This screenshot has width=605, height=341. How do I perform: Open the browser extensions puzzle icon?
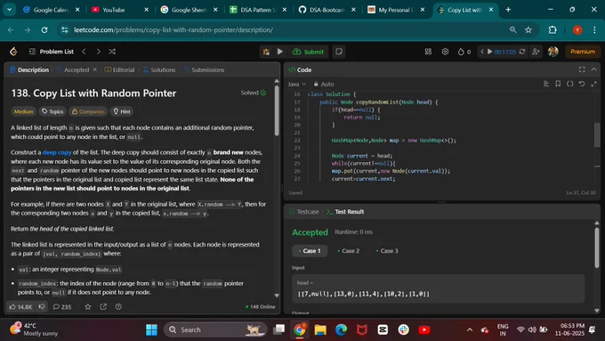[x=553, y=29]
